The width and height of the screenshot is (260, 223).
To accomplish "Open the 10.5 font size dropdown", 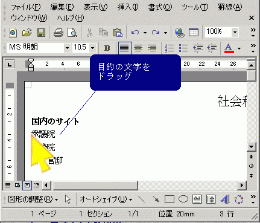I will [92, 48].
